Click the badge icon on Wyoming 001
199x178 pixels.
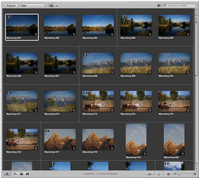36,34
